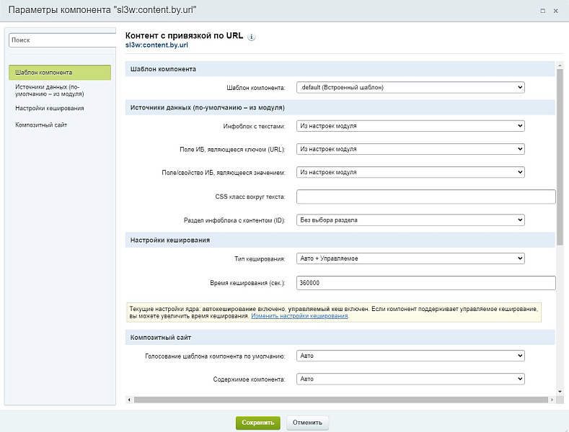Close the component parameters dialog
Image resolution: width=569 pixels, height=432 pixels.
[x=555, y=11]
